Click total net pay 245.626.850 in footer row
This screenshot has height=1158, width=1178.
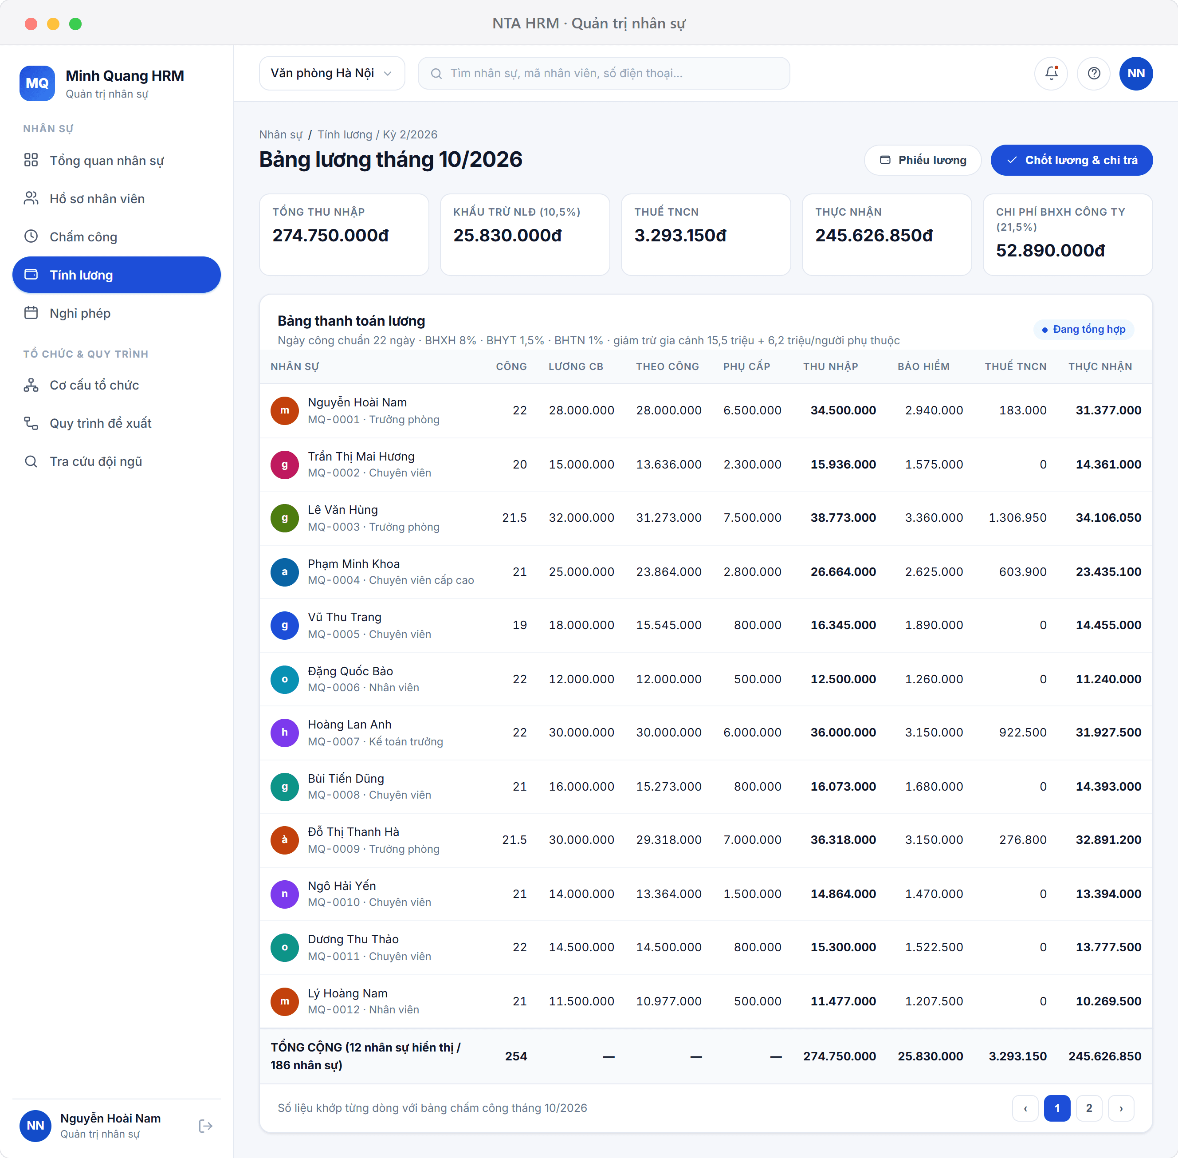coord(1104,1056)
